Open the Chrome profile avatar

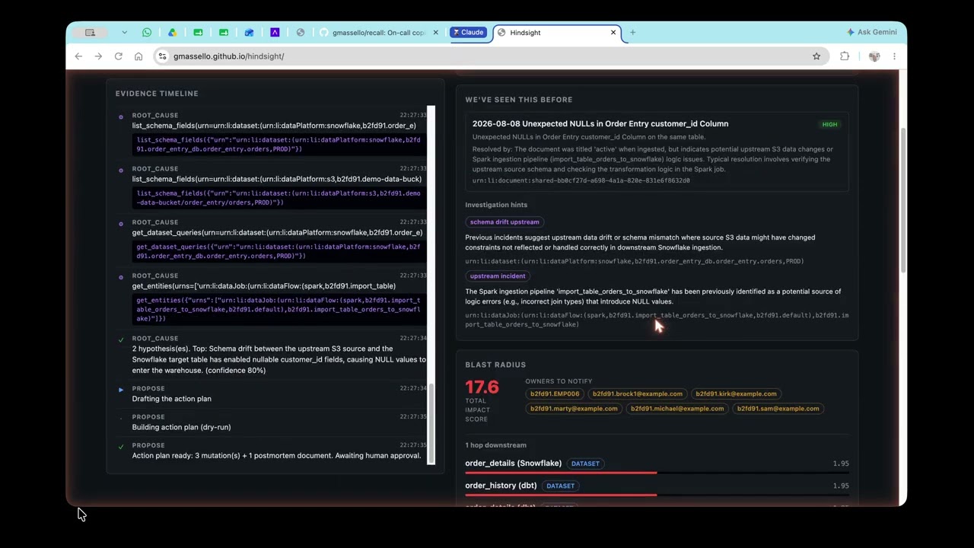pos(874,56)
